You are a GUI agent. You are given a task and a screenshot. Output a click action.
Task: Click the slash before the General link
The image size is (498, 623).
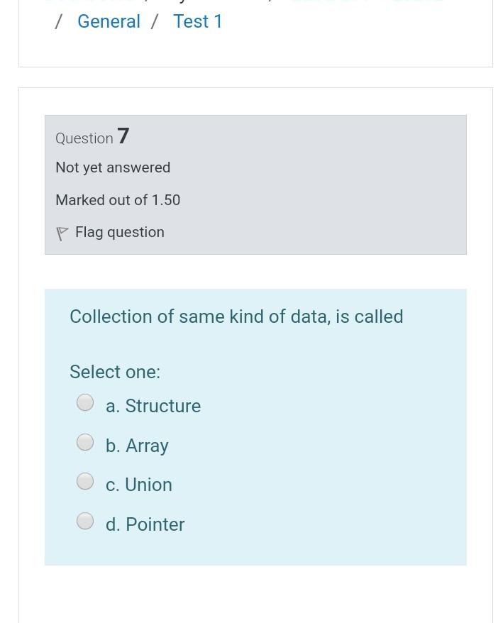click(59, 22)
